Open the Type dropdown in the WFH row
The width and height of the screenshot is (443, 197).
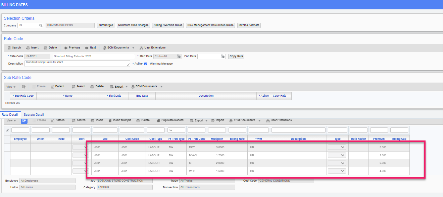pos(337,171)
